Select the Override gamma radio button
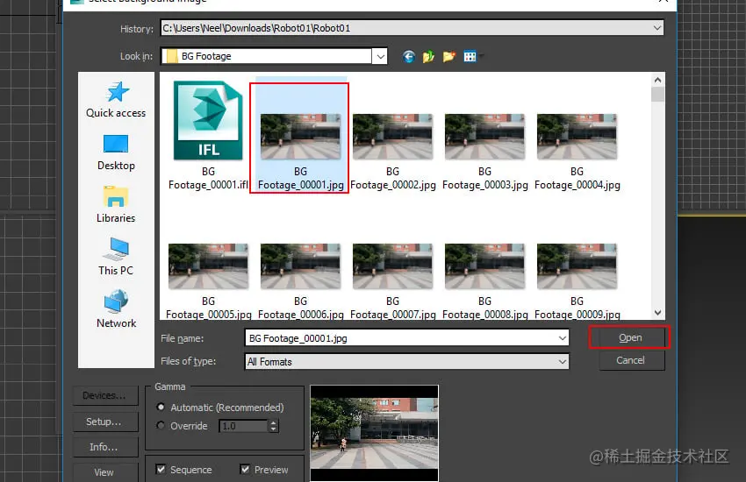The width and height of the screenshot is (746, 482). (x=161, y=426)
